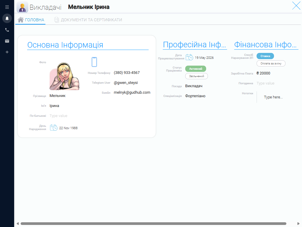Click the Фінансова Інфо... heading
302x227 pixels.
(x=265, y=45)
